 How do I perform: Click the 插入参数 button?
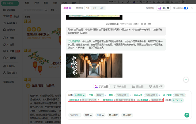(x=127, y=115)
